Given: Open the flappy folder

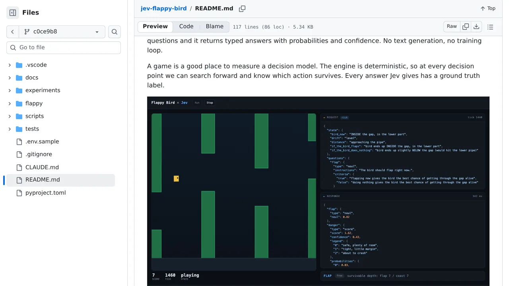Looking at the screenshot, I should pos(34,103).
